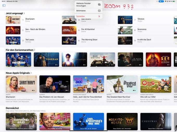Open Teheran card in Serienmarathon row
177x132 pixels.
(46, 60)
